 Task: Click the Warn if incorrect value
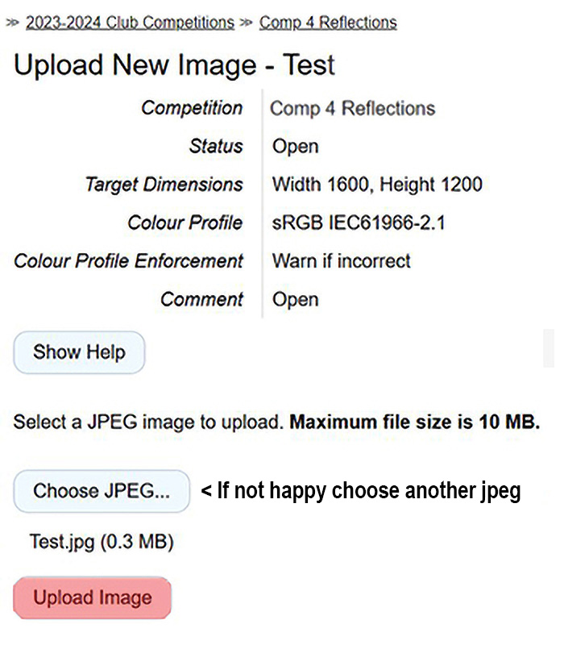coord(342,261)
